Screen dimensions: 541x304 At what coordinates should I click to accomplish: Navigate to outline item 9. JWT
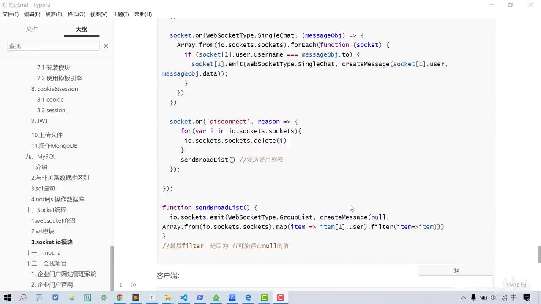point(40,121)
